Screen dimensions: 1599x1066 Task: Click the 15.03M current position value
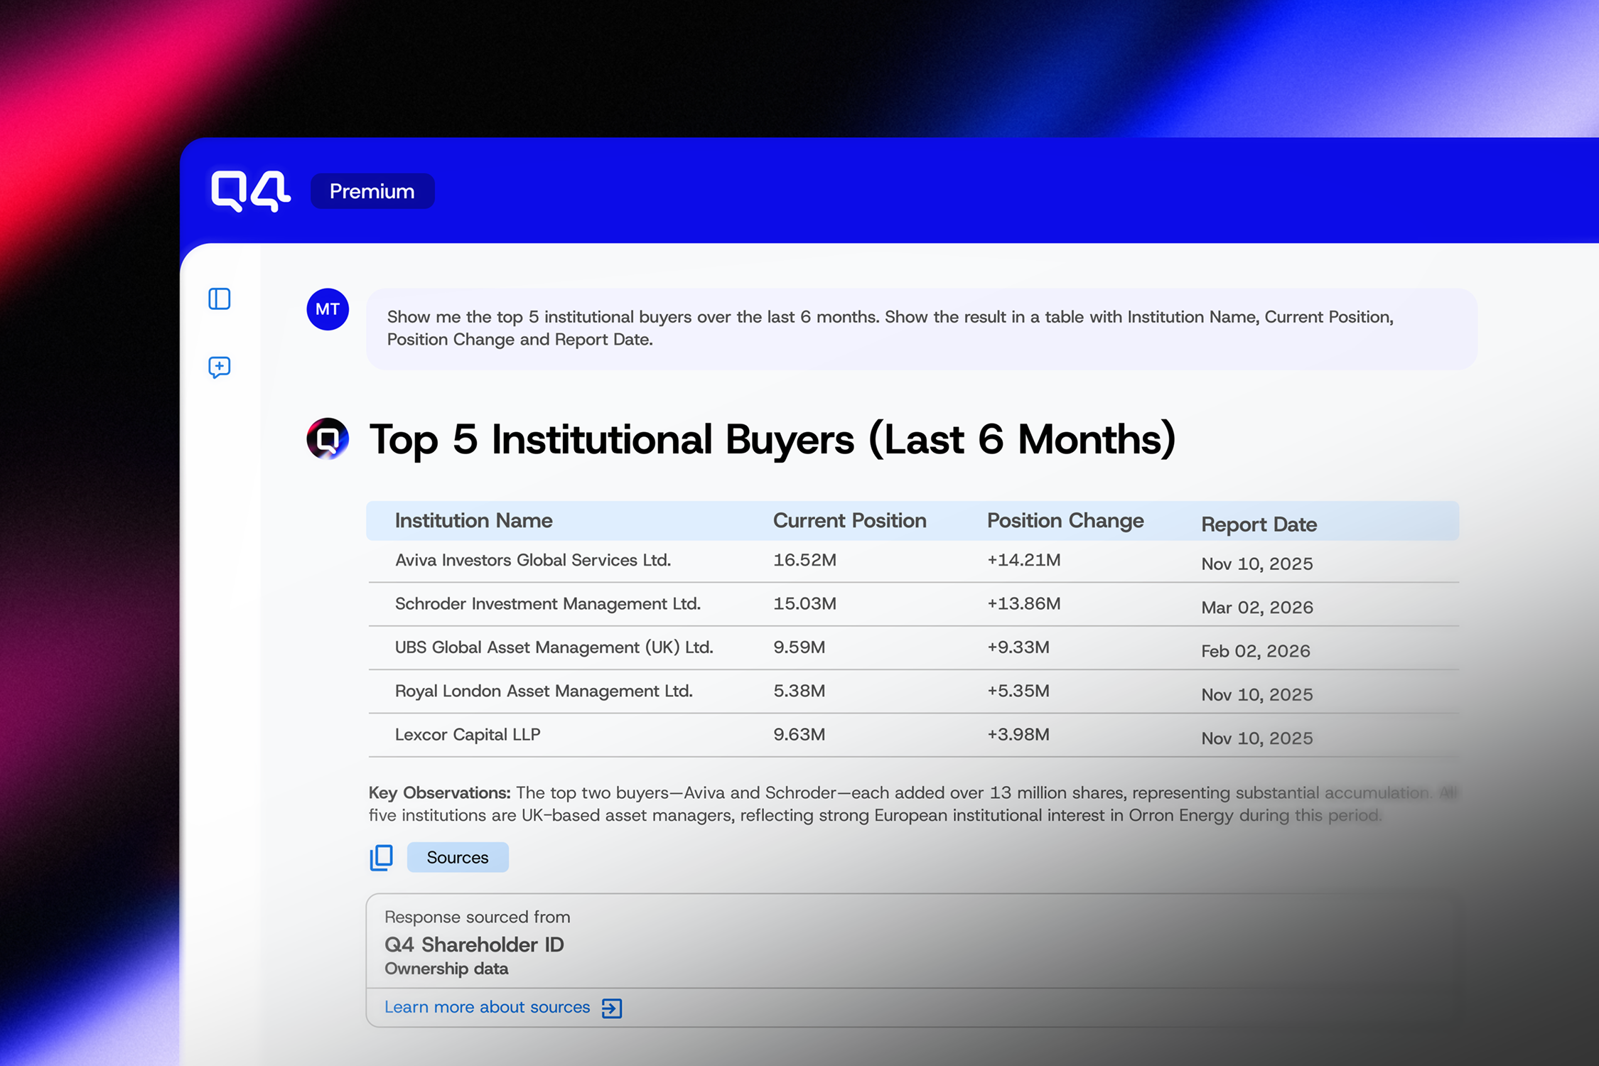(x=805, y=603)
